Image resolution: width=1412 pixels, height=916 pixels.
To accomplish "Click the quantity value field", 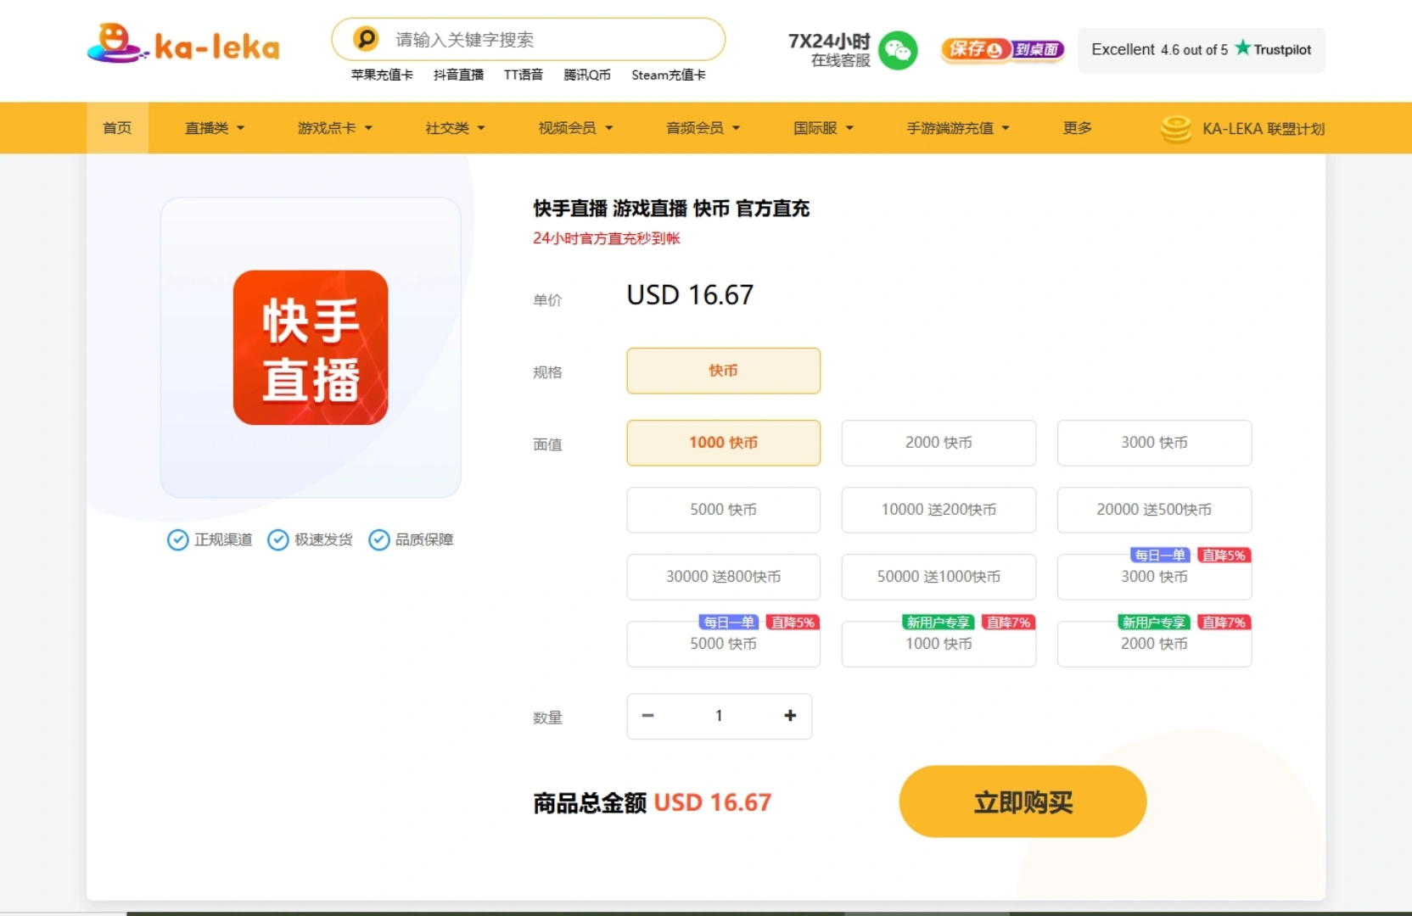I will coord(719,716).
